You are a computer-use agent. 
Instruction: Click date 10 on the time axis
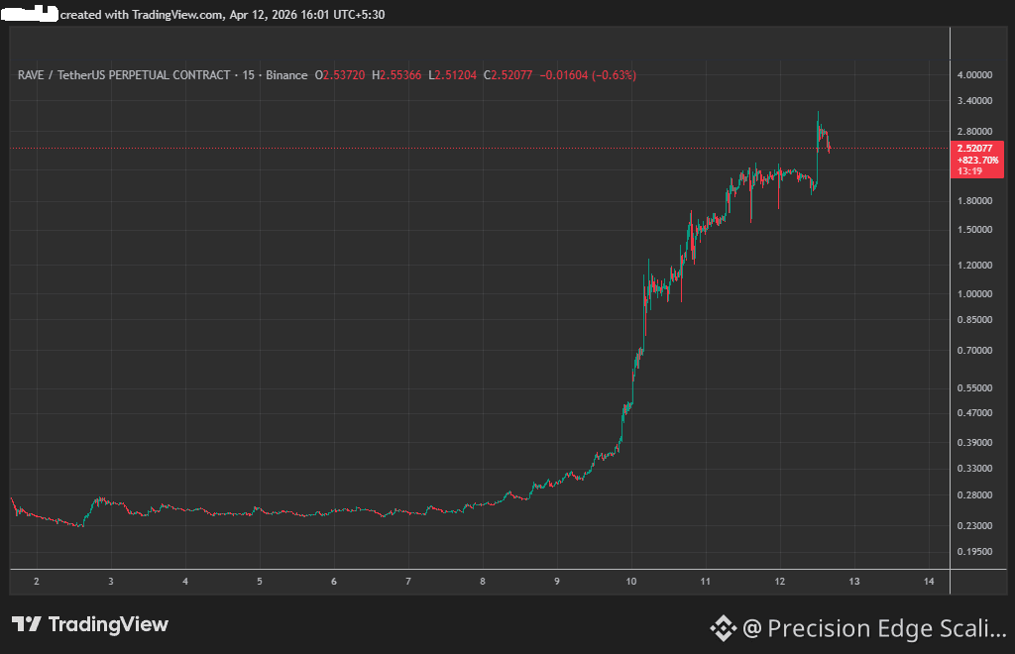[x=631, y=582]
